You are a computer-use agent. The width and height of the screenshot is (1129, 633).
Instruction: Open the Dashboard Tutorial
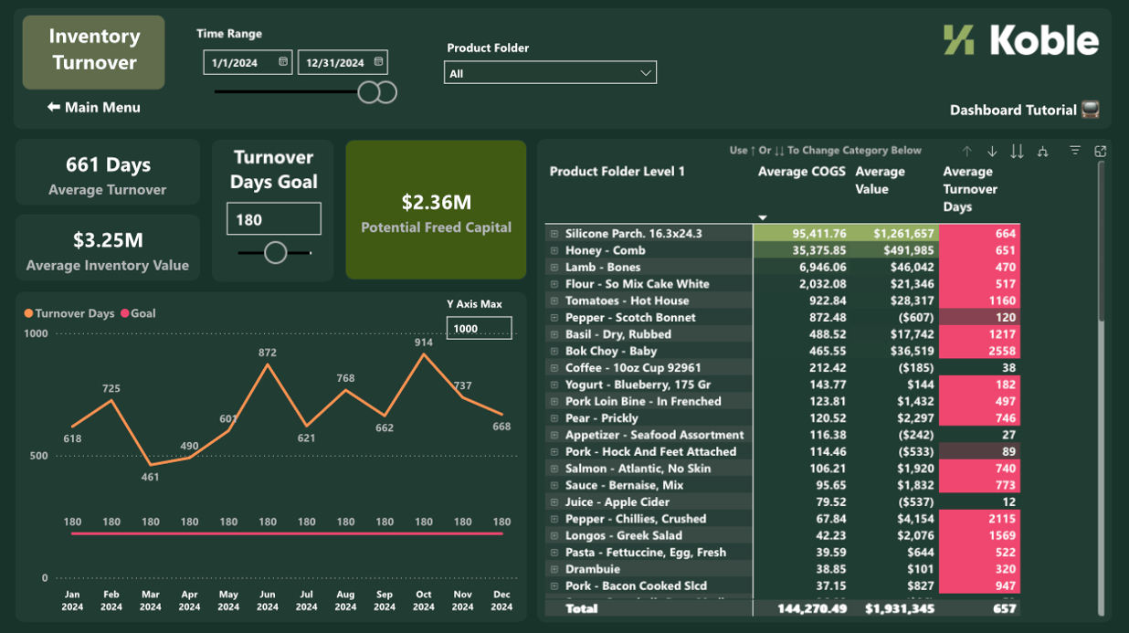[x=1024, y=111]
